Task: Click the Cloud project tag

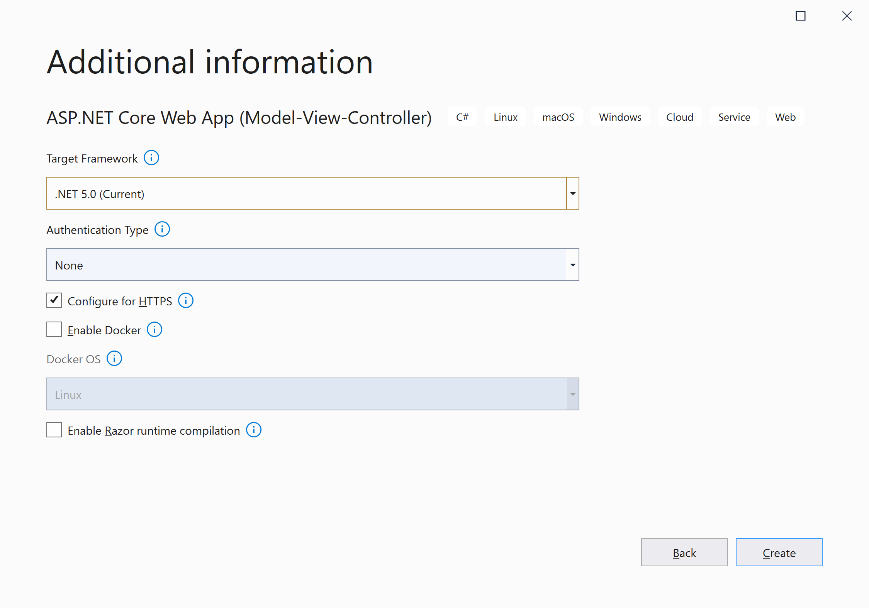Action: [x=680, y=117]
